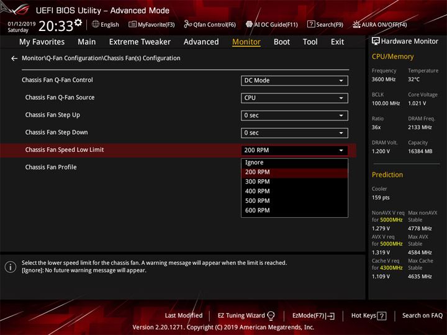Open Qfan Control fan icon
The width and height of the screenshot is (447, 335).
tap(187, 24)
